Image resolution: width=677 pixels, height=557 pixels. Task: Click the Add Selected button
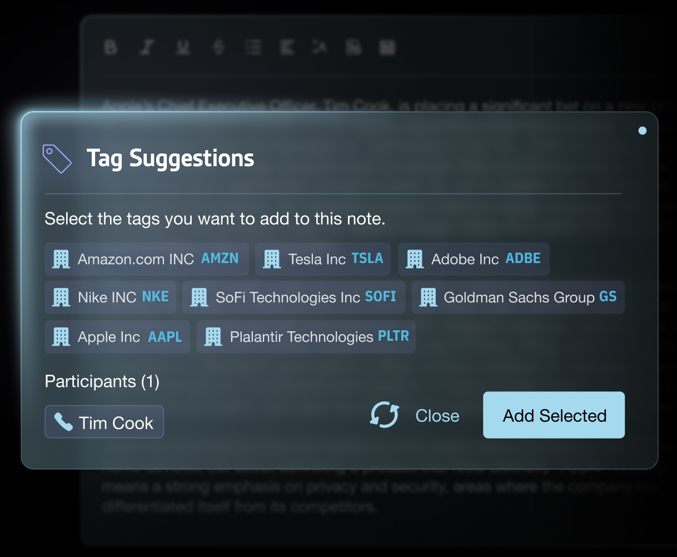coord(554,415)
